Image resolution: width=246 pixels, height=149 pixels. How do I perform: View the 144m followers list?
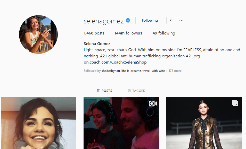(128, 33)
